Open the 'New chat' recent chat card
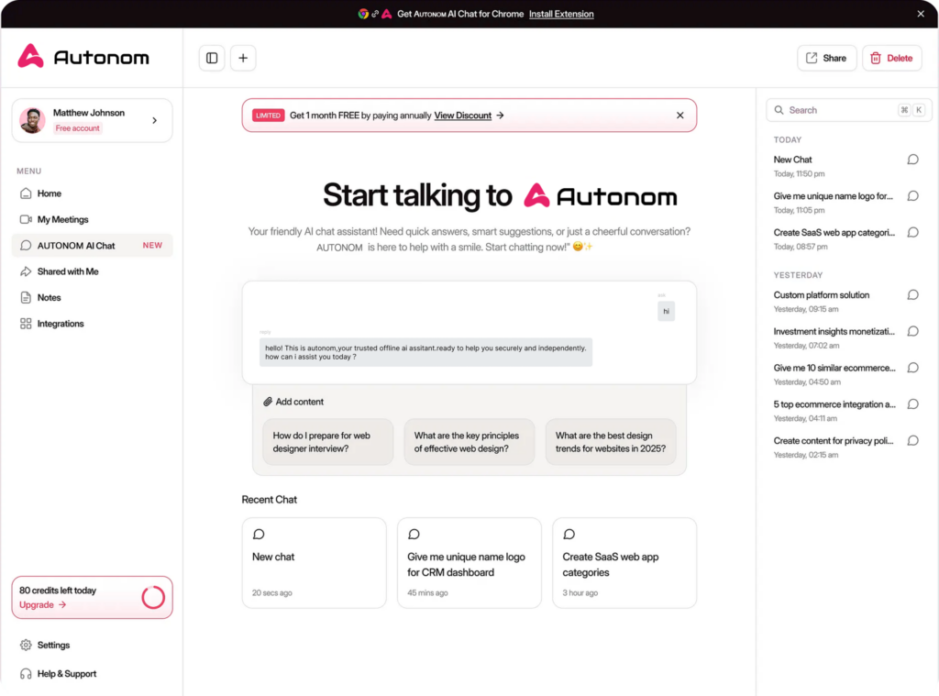Screen dimensions: 939x696 (x=314, y=563)
